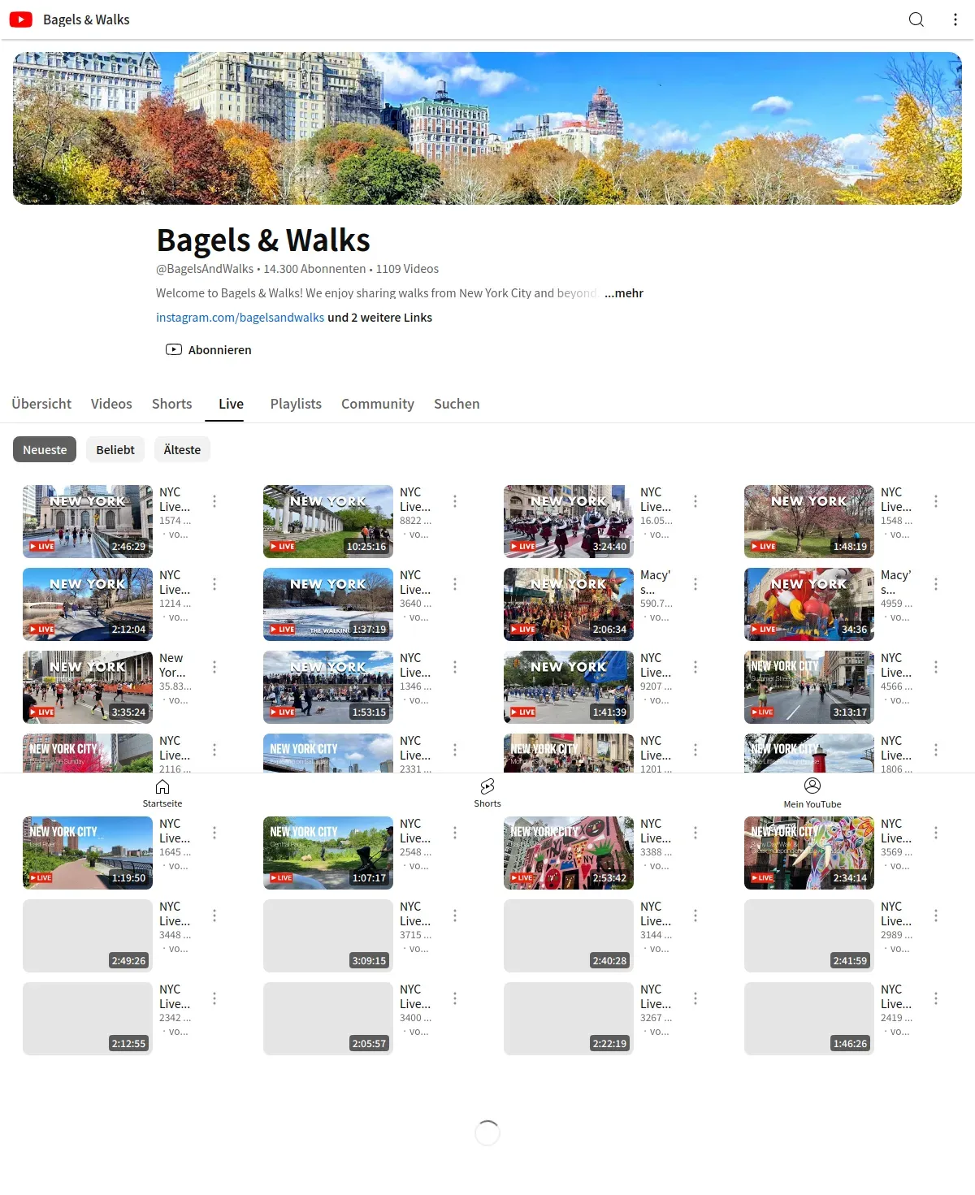Viewport: 975px width, 1195px height.
Task: Open the search magnifier icon
Action: 916,19
